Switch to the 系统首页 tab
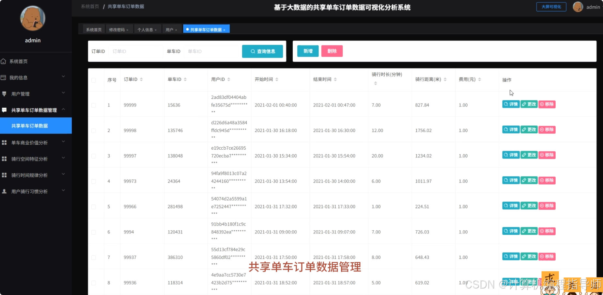 (94, 30)
